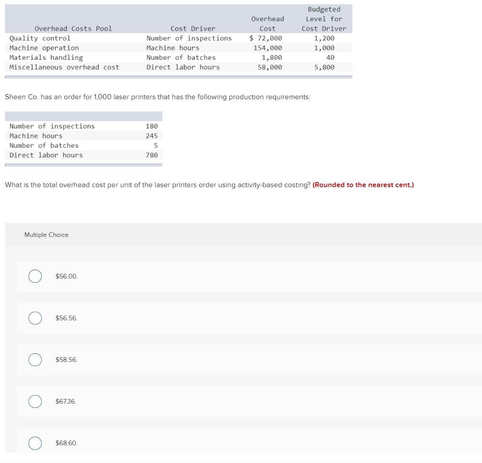Select the $68.60 radio option
Image resolution: width=482 pixels, height=463 pixels.
pyautogui.click(x=35, y=443)
